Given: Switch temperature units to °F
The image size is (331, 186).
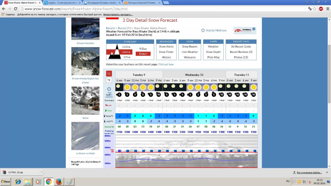Looking at the screenshot, I should pyautogui.click(x=109, y=80).
